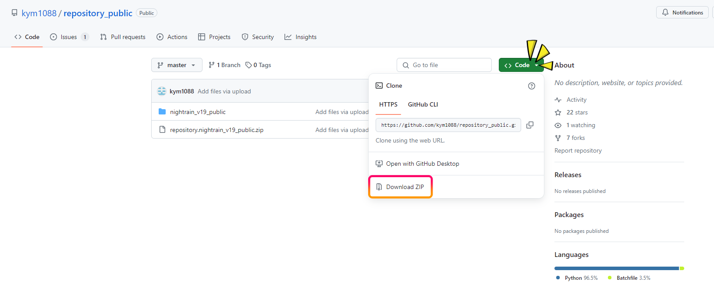Click the Activity pulse icon
This screenshot has width=714, height=296.
tap(558, 100)
